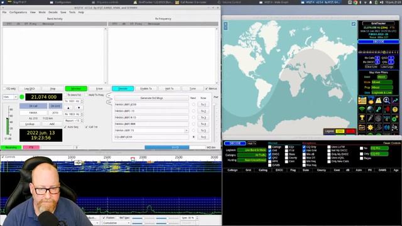Open the line chart icon in GridTracker
Screen dimensions: 402x226
point(395,100)
